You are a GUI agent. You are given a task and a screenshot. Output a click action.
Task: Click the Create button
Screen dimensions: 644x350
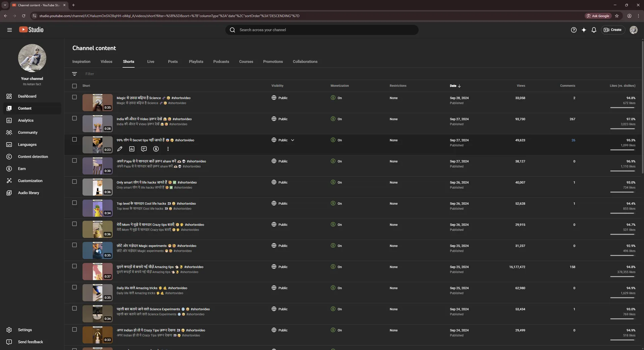coord(613,30)
